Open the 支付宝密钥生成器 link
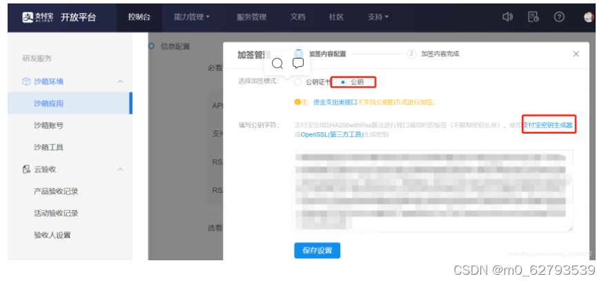Screen dimensions: 606x283 click(549, 125)
